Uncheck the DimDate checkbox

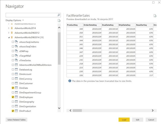13,88
